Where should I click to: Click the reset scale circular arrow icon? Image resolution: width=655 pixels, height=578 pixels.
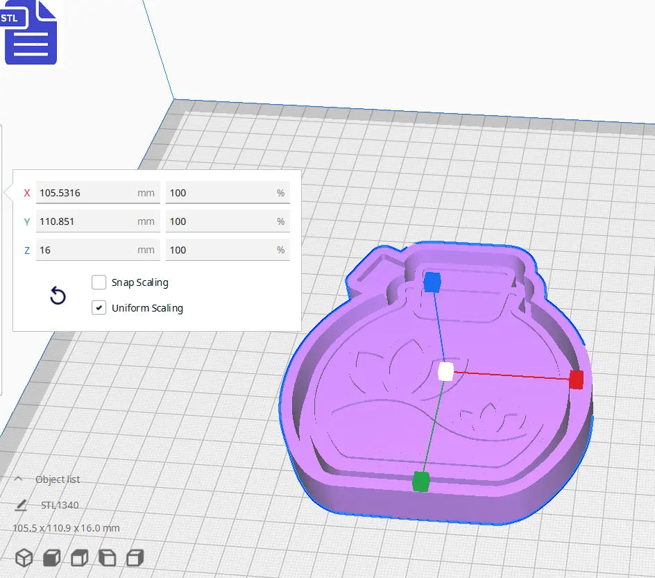[58, 296]
